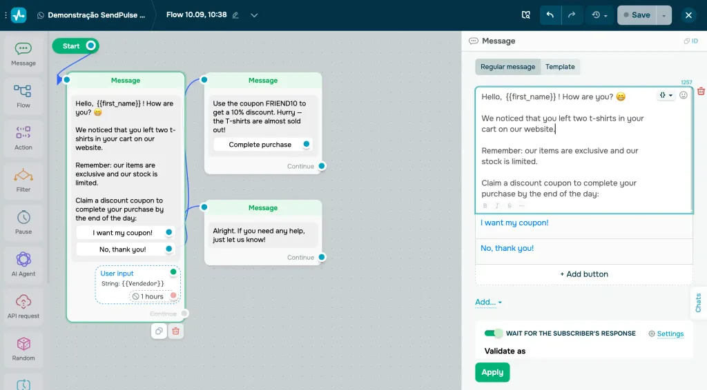The image size is (707, 390).
Task: Select the Flow block in sidebar
Action: click(x=23, y=96)
